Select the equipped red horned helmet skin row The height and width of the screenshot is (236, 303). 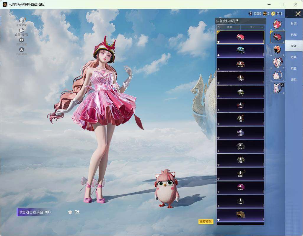click(x=240, y=37)
